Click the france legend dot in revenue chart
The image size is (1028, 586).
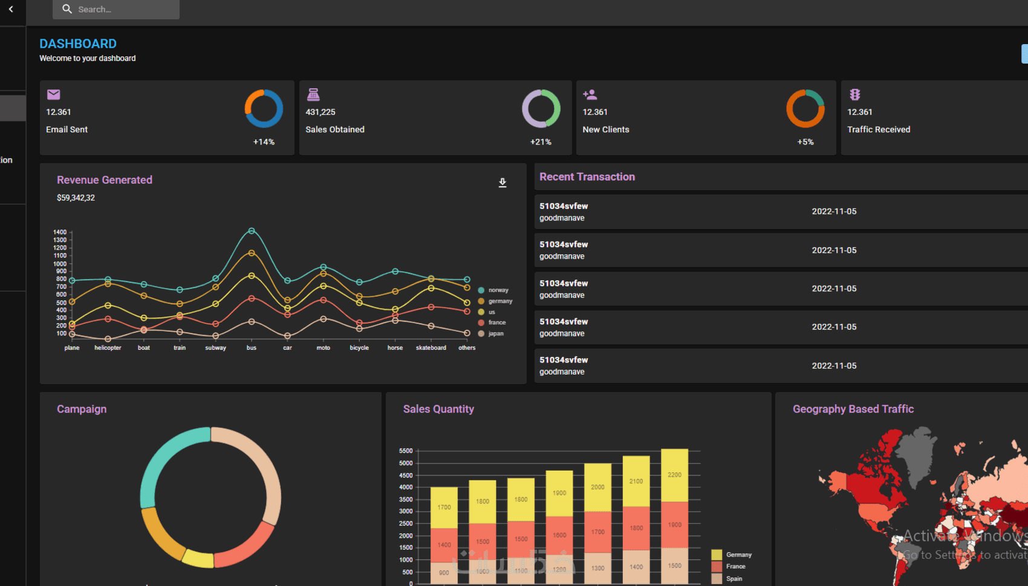pos(481,323)
